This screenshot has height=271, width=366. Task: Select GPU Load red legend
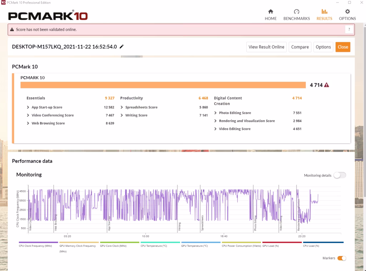pos(282,244)
